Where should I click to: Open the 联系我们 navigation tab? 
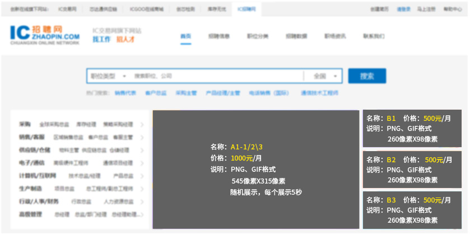[374, 36]
